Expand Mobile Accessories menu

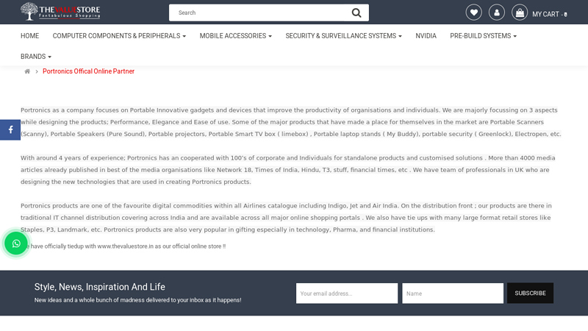pos(235,35)
